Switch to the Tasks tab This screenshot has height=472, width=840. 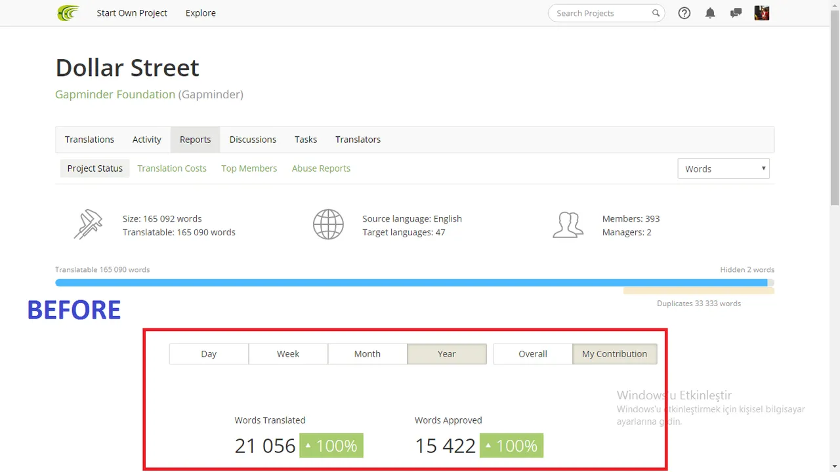click(306, 140)
